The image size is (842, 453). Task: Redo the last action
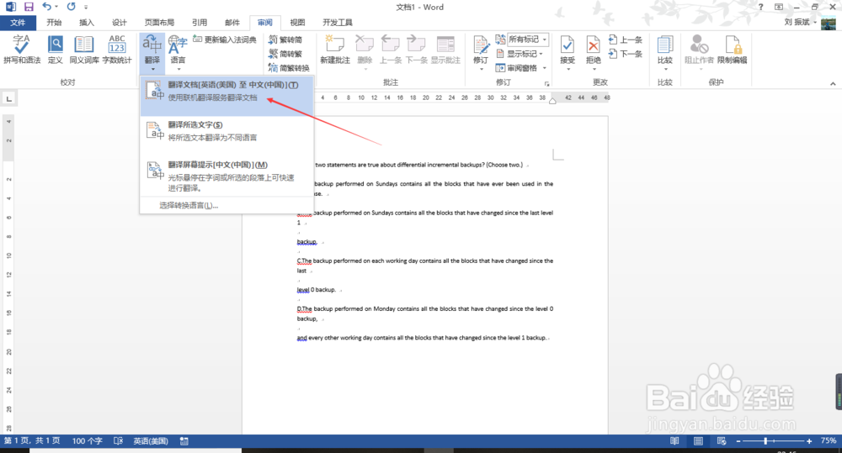pyautogui.click(x=72, y=7)
